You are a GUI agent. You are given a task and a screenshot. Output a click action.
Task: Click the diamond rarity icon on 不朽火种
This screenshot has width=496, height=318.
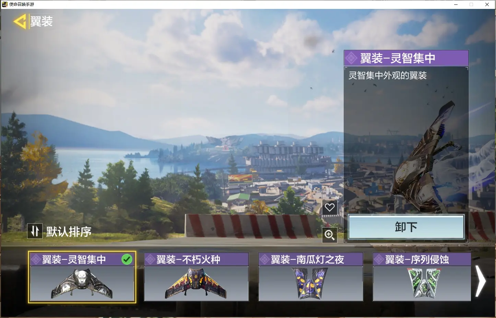[x=150, y=259]
